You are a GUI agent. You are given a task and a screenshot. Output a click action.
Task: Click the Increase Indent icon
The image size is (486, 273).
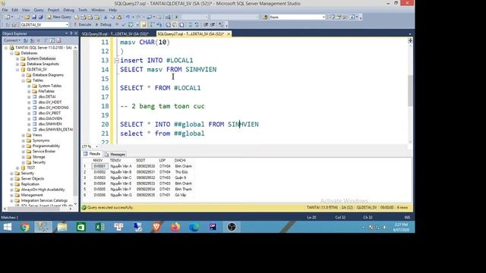coord(213,24)
